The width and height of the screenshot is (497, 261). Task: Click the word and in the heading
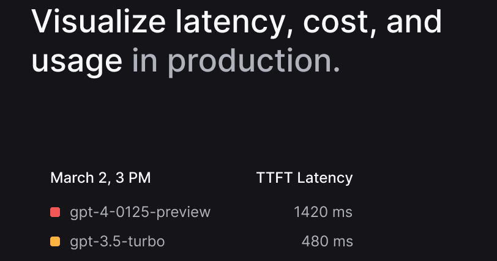coord(414,21)
